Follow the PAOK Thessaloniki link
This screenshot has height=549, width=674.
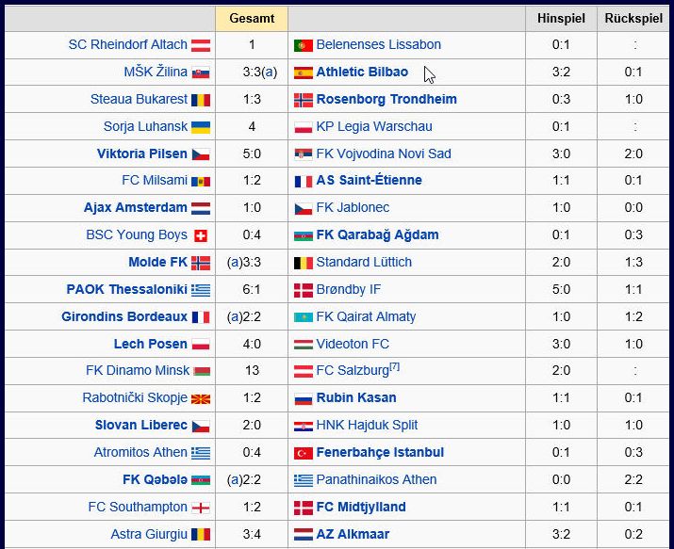pos(126,289)
